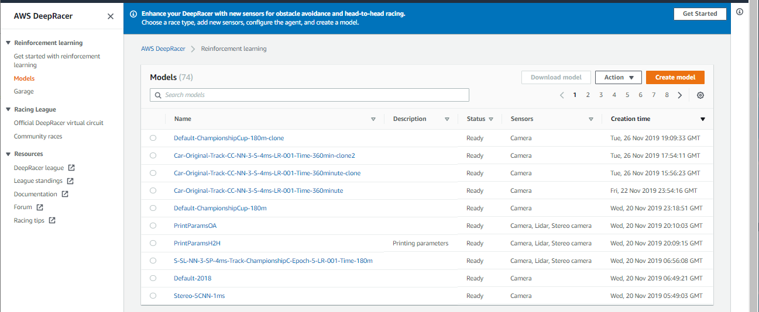Click the info icon at top right

(x=740, y=12)
